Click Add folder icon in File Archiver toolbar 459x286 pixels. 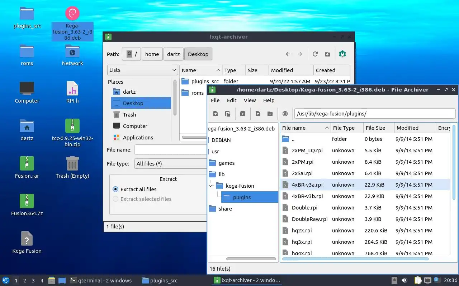pos(270,114)
